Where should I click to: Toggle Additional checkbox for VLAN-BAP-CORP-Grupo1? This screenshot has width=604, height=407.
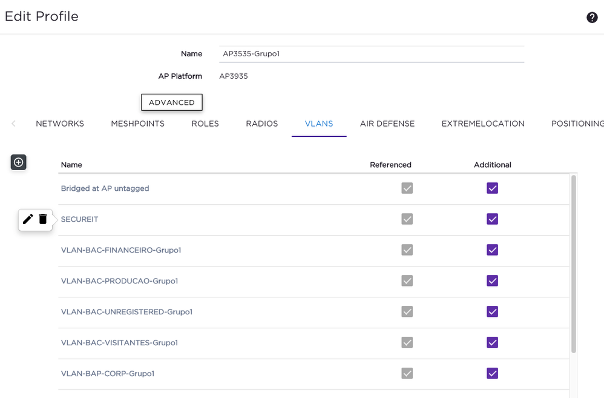coord(492,374)
